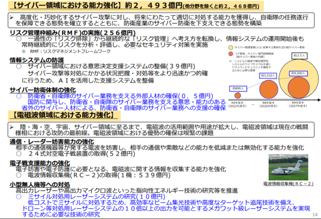Image resolution: width=321 pixels, height=219 pixels.
Task: Click the heading 小型無人機等への対処
Action: (x=40, y=185)
